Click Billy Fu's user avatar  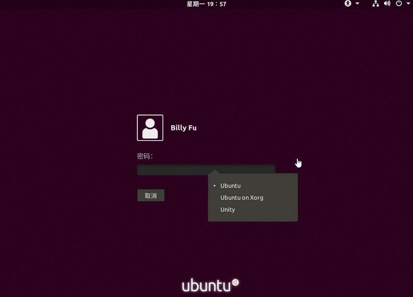[x=150, y=127]
